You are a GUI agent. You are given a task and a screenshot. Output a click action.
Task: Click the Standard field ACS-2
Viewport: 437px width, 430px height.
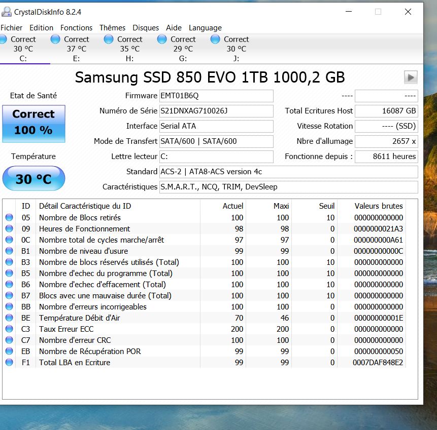tap(289, 172)
